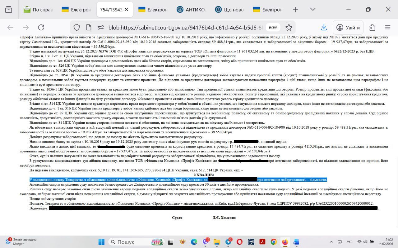398x248 pixels.
Task: Click the 60% zoom level indicator
Action: [x=273, y=27]
